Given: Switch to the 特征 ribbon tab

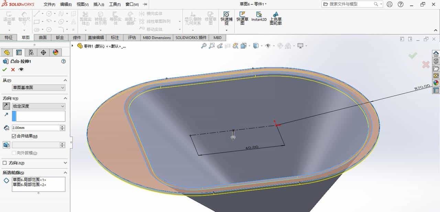Looking at the screenshot, I should [9, 37].
